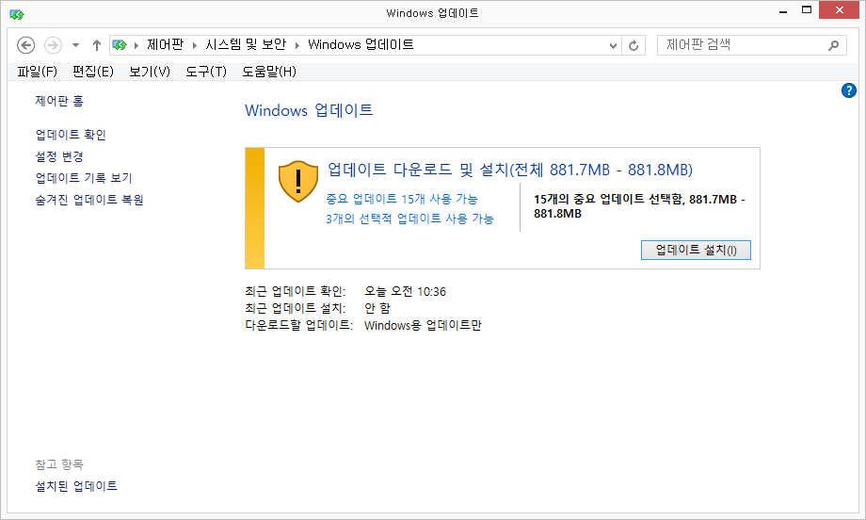Open 중요 업데이트 15개 사용 가능 link

pyautogui.click(x=402, y=199)
